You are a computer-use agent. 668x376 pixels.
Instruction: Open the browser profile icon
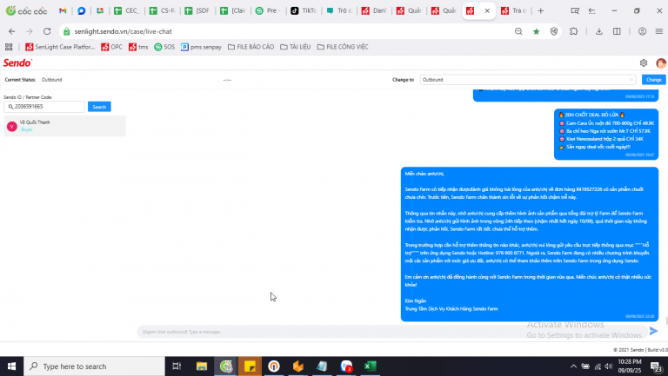pos(642,31)
